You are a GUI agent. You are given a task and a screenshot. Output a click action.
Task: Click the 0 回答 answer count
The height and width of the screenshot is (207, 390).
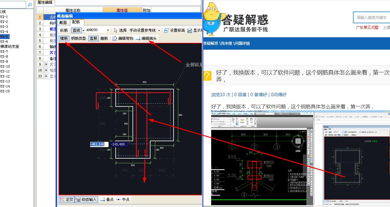[x=241, y=95]
